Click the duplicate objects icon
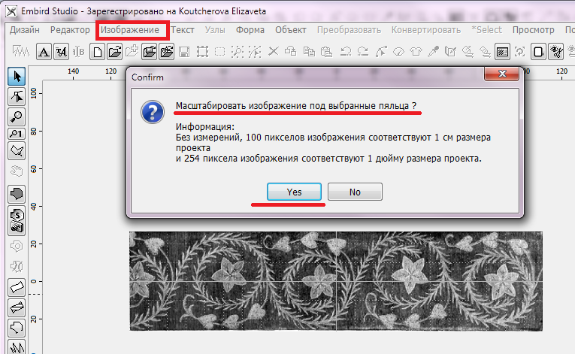This screenshot has height=354, width=575. tap(290, 51)
